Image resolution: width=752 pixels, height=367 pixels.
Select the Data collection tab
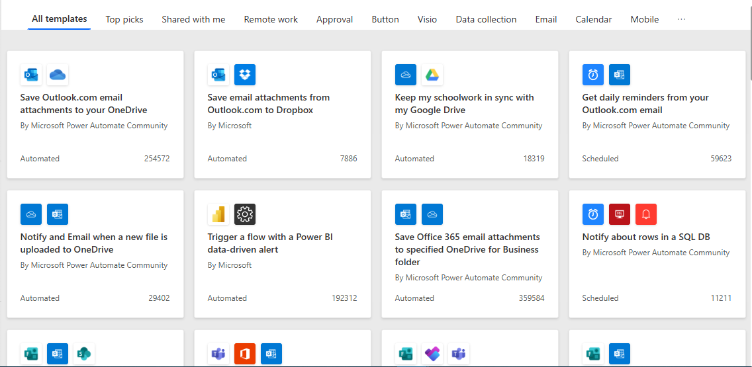pos(487,20)
